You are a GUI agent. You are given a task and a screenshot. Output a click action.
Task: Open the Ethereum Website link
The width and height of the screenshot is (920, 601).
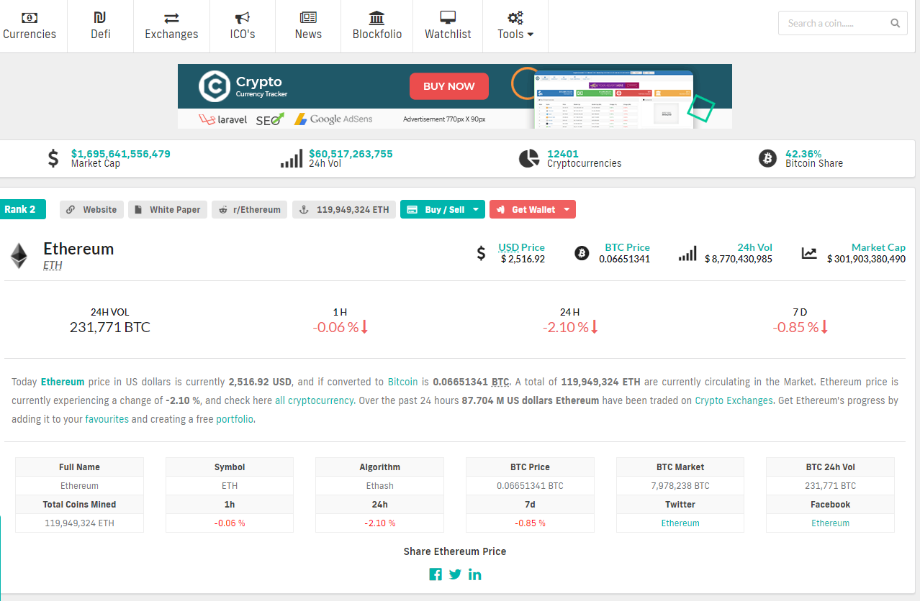(x=91, y=209)
